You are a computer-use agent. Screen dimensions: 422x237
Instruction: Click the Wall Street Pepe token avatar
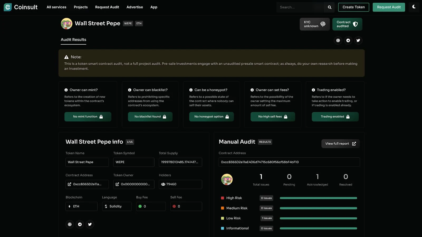(x=66, y=23)
